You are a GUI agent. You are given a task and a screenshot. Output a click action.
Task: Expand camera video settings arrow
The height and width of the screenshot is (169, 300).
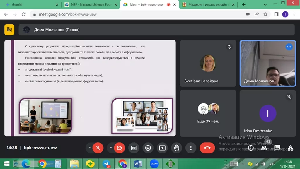click(111, 148)
